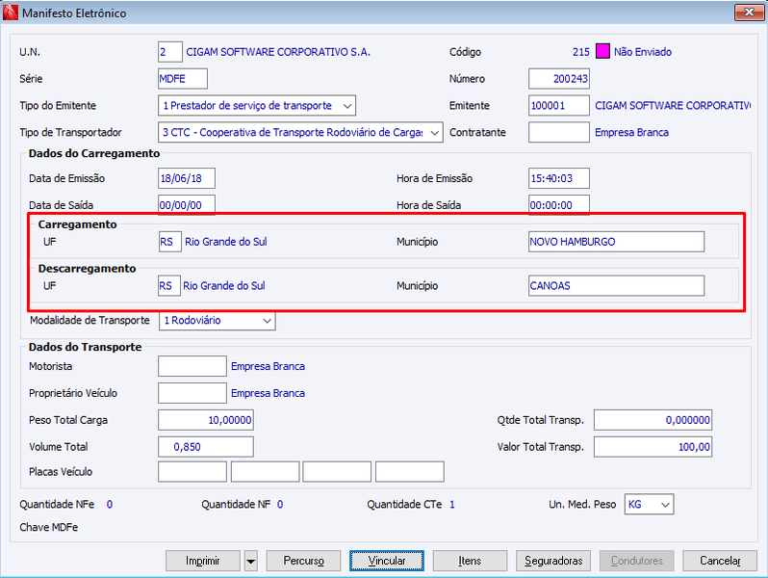Focus the first Placas Veículo field
768x578 pixels.
192,472
